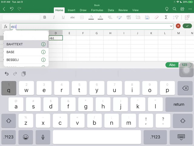This screenshot has height=146, width=194.
Task: Show info for BAHTTEXT function
Action: pos(43,44)
